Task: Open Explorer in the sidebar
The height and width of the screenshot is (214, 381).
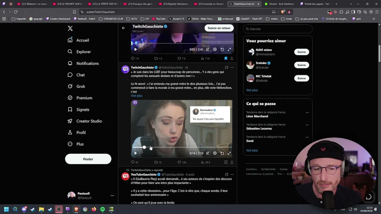Action: (79, 52)
